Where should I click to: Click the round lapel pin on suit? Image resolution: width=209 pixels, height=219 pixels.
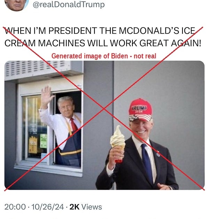(158, 155)
